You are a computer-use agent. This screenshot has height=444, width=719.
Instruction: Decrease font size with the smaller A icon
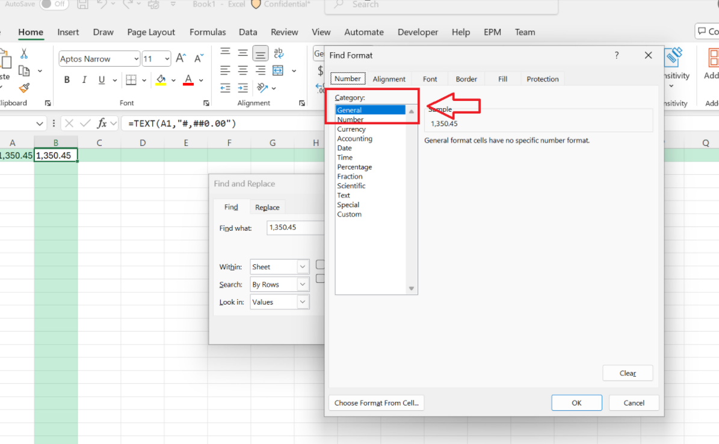pyautogui.click(x=199, y=58)
